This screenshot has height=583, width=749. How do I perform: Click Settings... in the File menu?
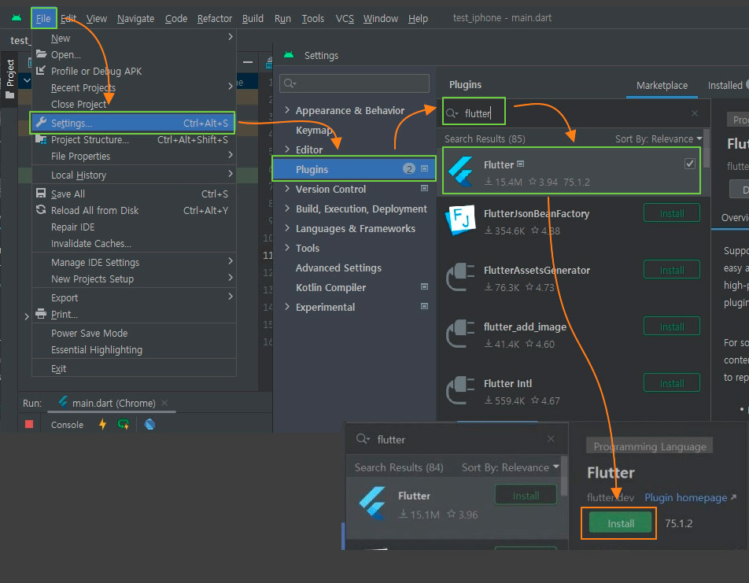click(x=132, y=123)
